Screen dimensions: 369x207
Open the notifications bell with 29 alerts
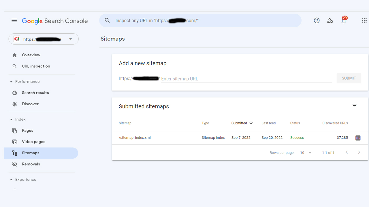(343, 21)
